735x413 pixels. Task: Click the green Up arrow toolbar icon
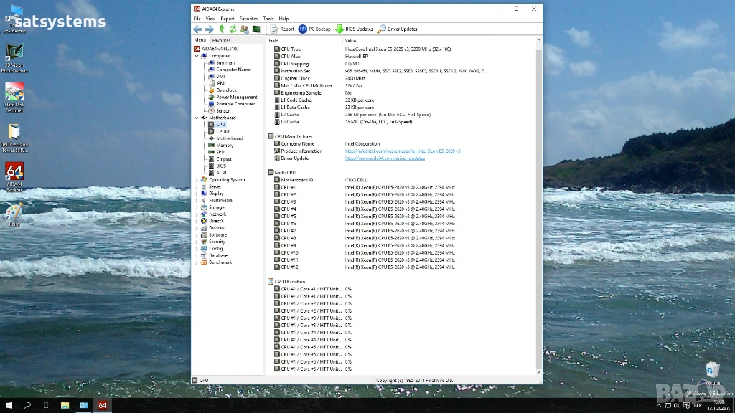tap(221, 29)
